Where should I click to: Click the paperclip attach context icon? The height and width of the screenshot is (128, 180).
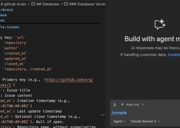pyautogui.click(x=115, y=105)
